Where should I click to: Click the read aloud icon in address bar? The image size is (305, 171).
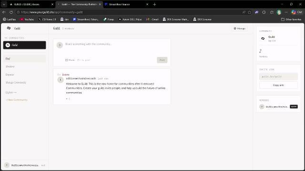(244, 12)
